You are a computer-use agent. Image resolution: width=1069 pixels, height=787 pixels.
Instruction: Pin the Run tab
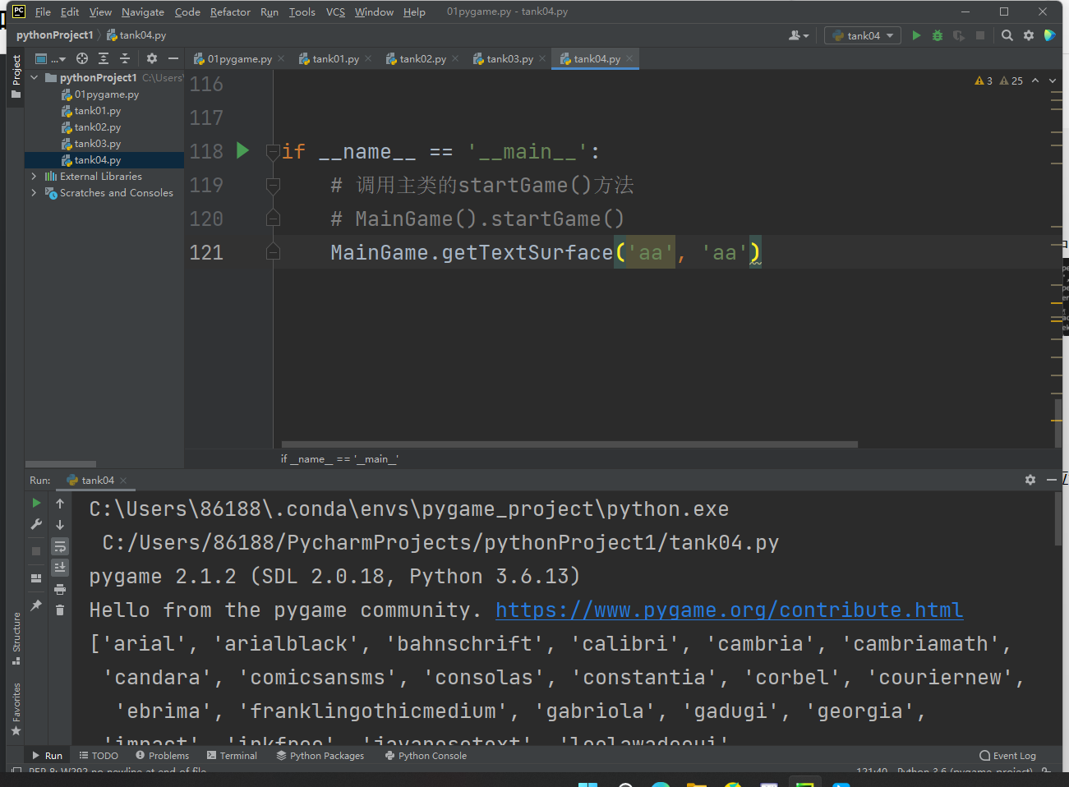36,605
